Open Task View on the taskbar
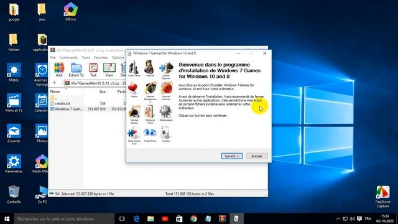The image size is (398, 224). pyautogui.click(x=122, y=218)
